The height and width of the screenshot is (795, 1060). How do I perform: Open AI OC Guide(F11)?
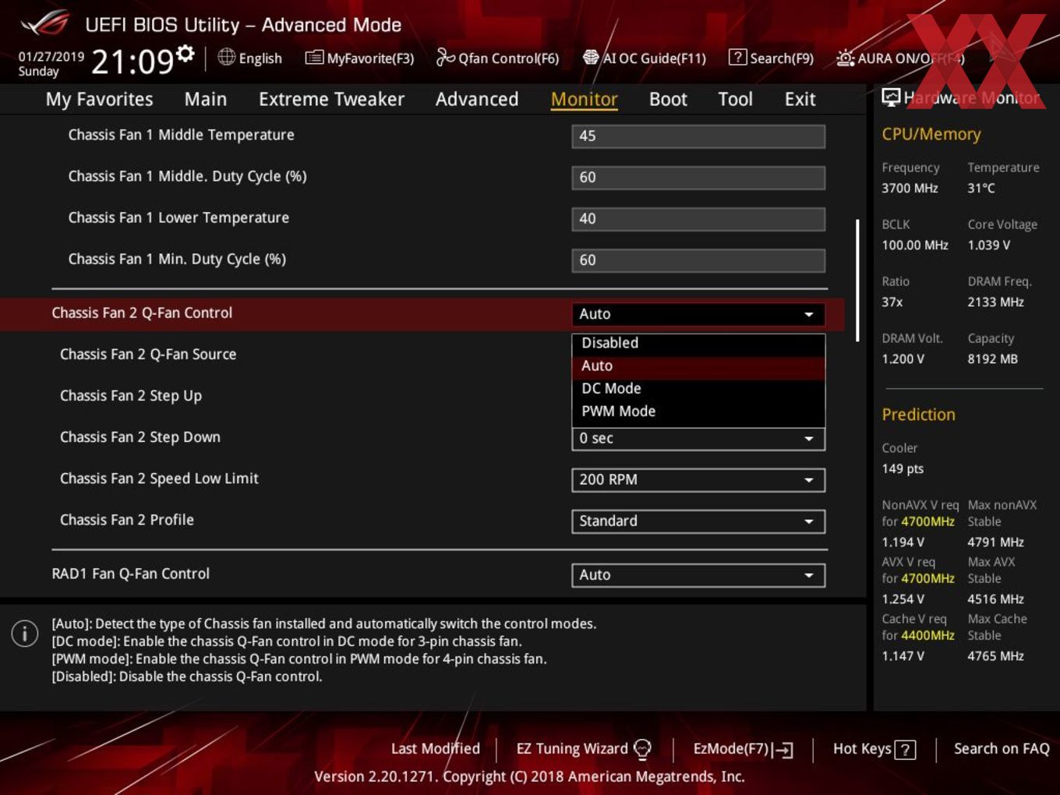645,58
